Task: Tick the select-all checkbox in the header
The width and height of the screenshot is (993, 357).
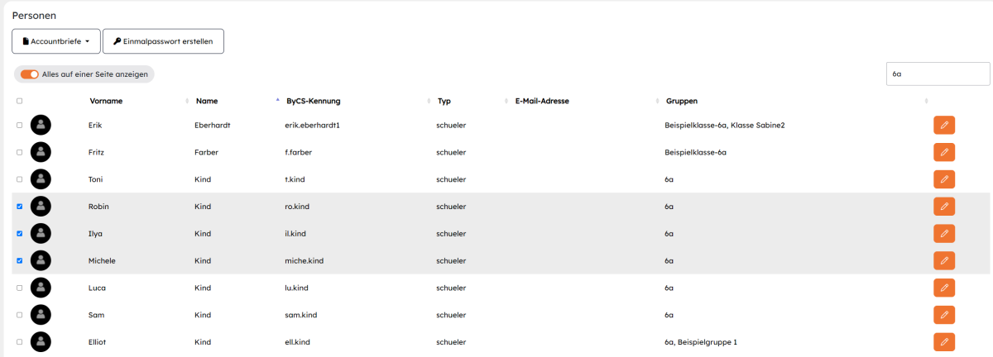Action: (20, 101)
